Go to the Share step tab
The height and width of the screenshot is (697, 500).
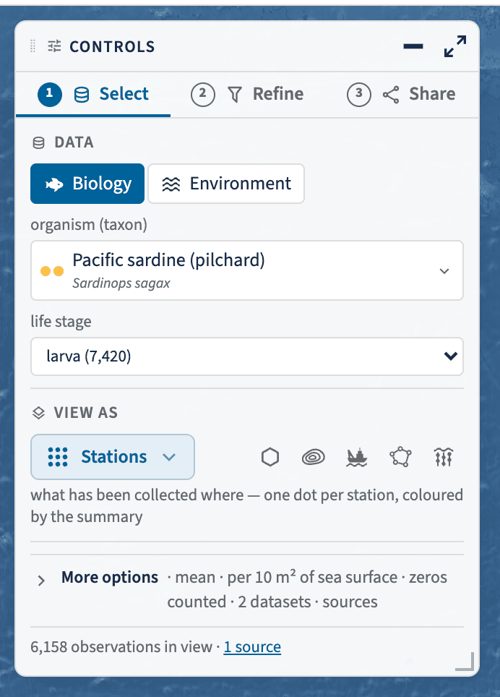(x=401, y=94)
